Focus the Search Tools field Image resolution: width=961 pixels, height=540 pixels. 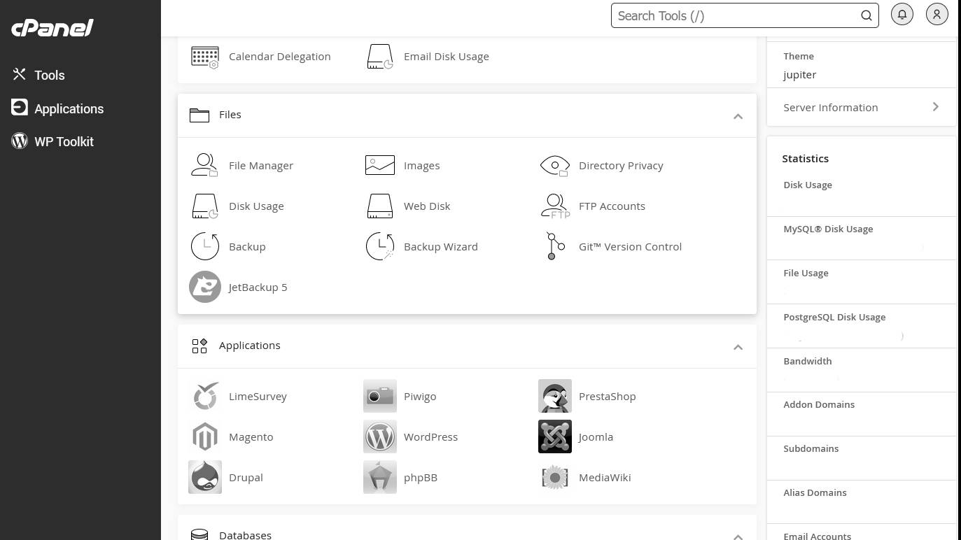[745, 15]
